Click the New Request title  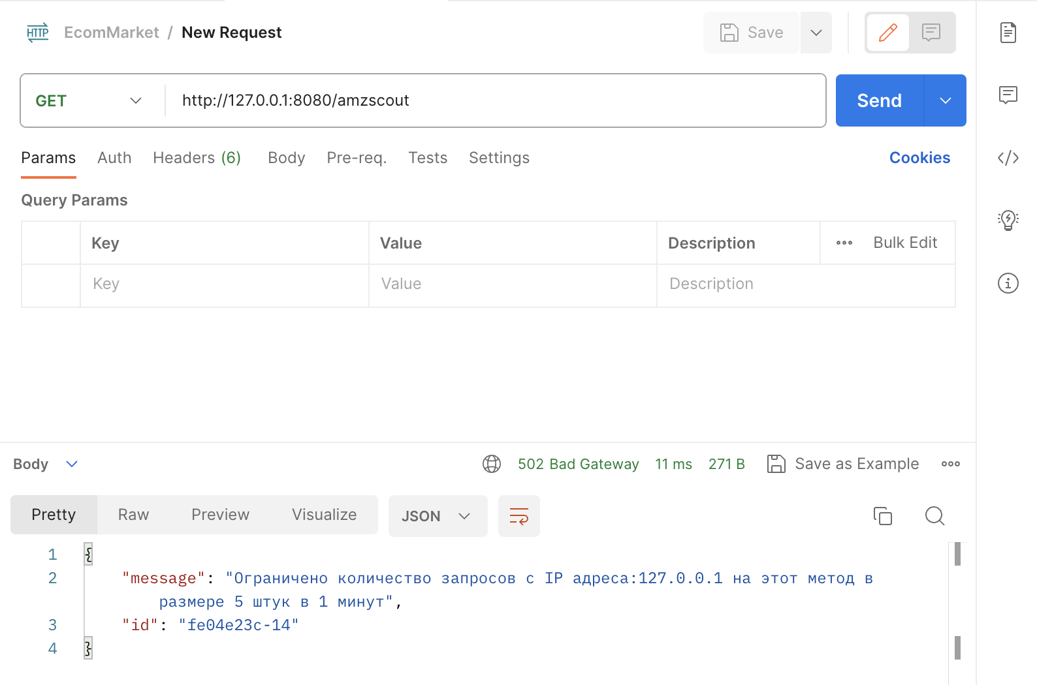[x=232, y=33]
